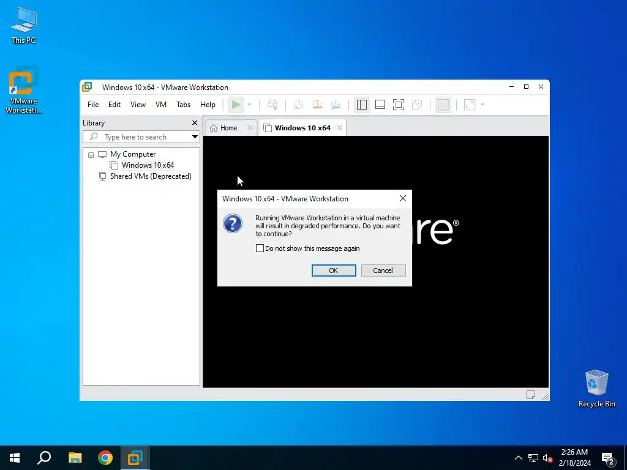
Task: Open the Help menu
Action: (208, 105)
